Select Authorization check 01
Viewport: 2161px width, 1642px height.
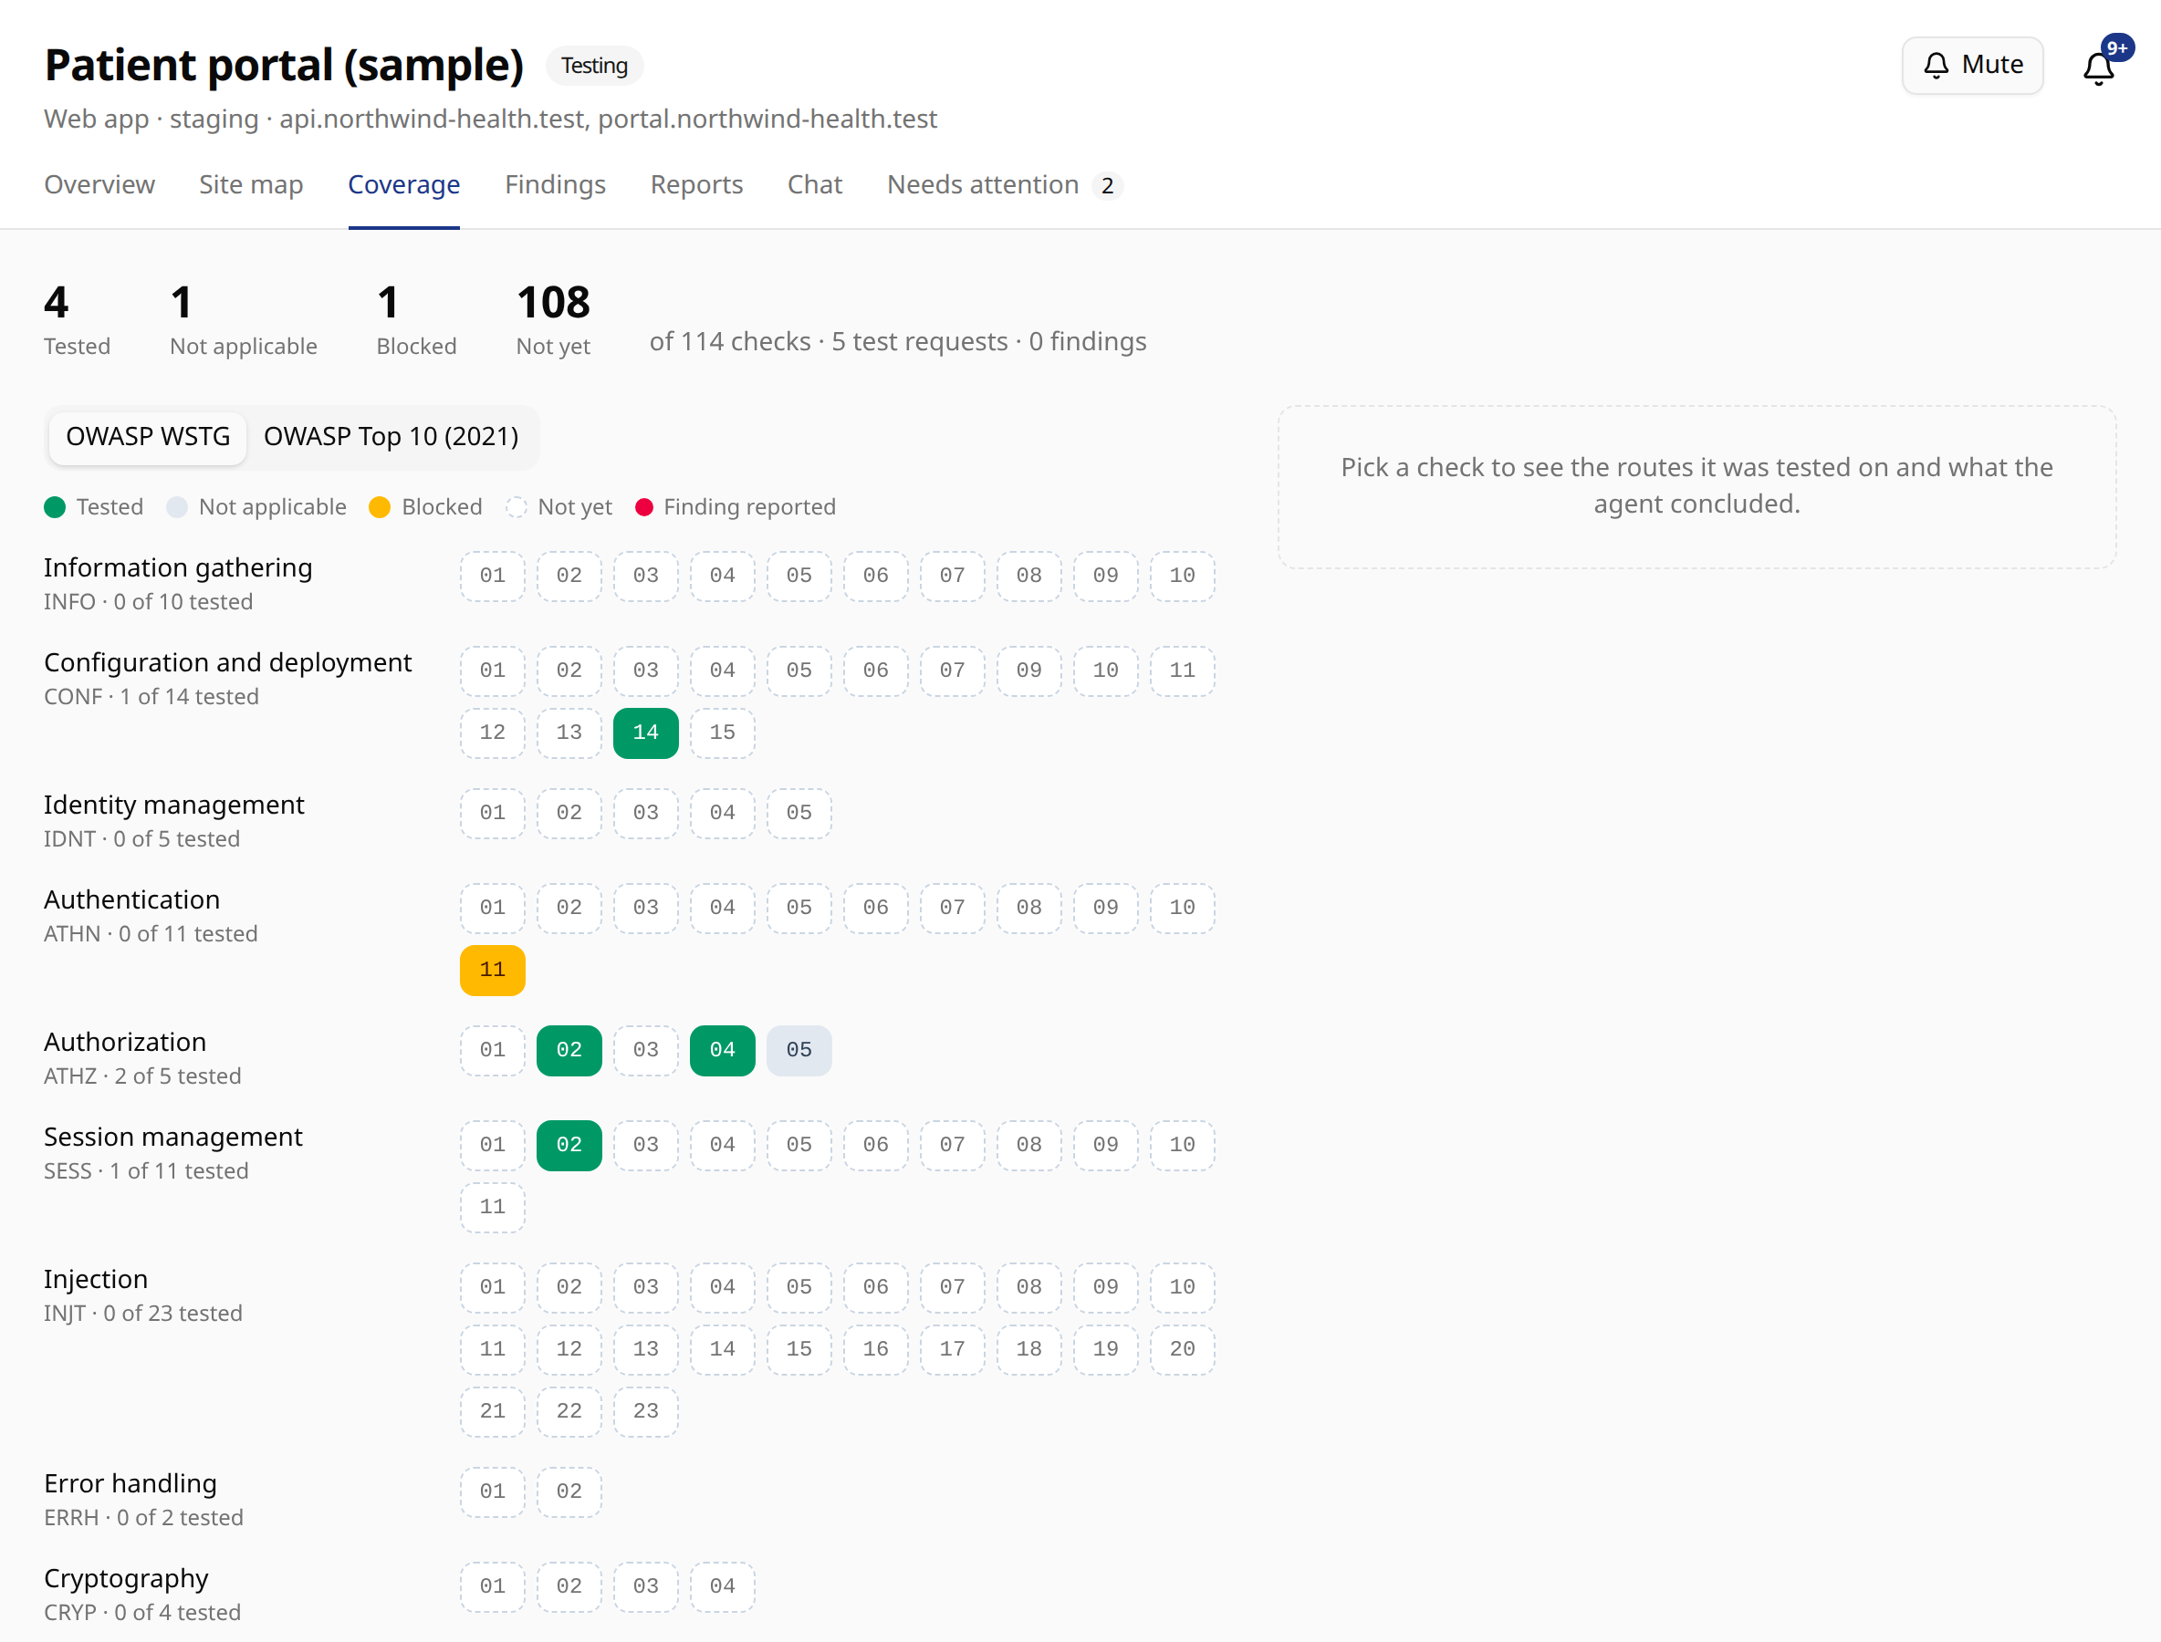(493, 1051)
